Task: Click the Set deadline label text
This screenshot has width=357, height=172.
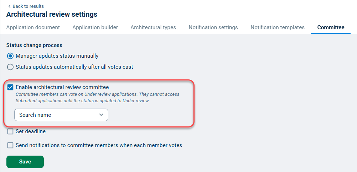Action: [31, 131]
